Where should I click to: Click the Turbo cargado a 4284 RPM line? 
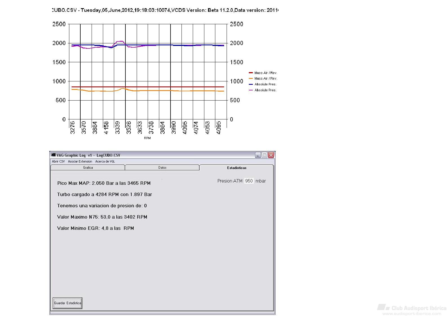105,194
